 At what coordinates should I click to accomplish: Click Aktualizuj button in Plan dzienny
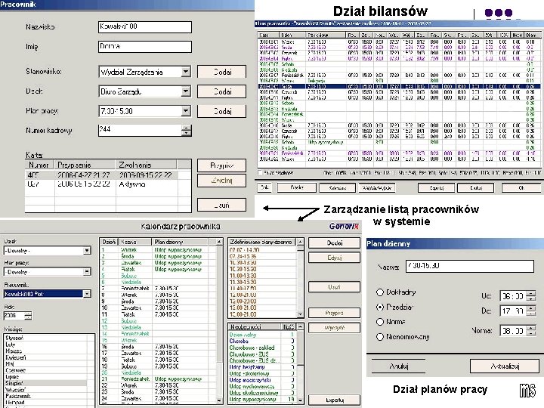(505, 366)
